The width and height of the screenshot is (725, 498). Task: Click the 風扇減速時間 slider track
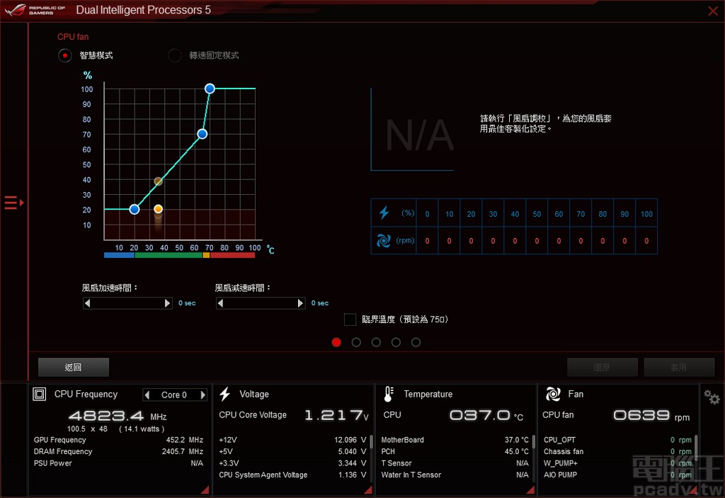[261, 303]
